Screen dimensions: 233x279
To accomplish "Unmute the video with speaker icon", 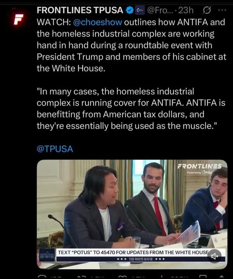I will [214, 256].
